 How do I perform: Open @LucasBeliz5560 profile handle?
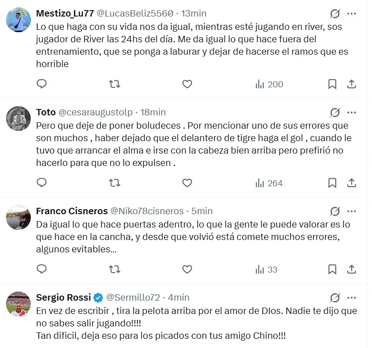point(135,13)
